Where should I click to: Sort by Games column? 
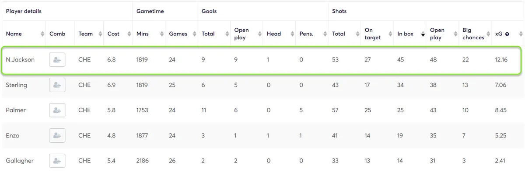(x=181, y=34)
